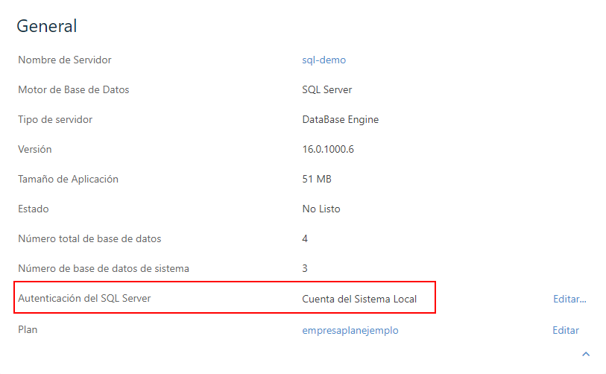Select the Cuenta del Sistema Local value
606x374 pixels.
[359, 299]
